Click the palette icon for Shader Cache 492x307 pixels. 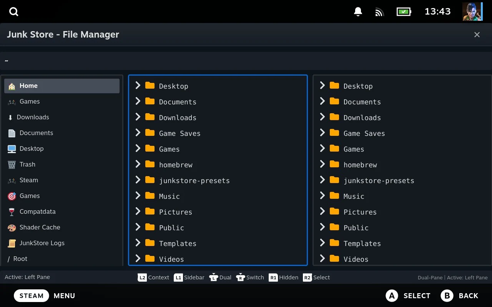[x=12, y=228]
